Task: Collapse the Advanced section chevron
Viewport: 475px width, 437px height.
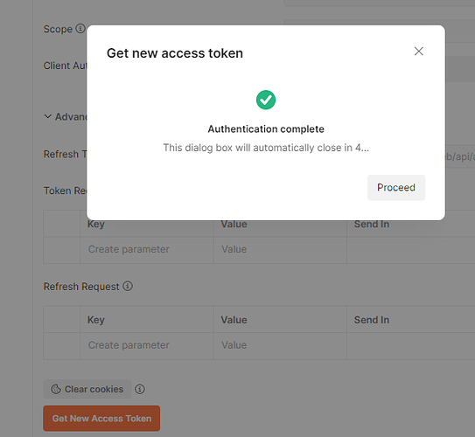Action: pyautogui.click(x=47, y=116)
